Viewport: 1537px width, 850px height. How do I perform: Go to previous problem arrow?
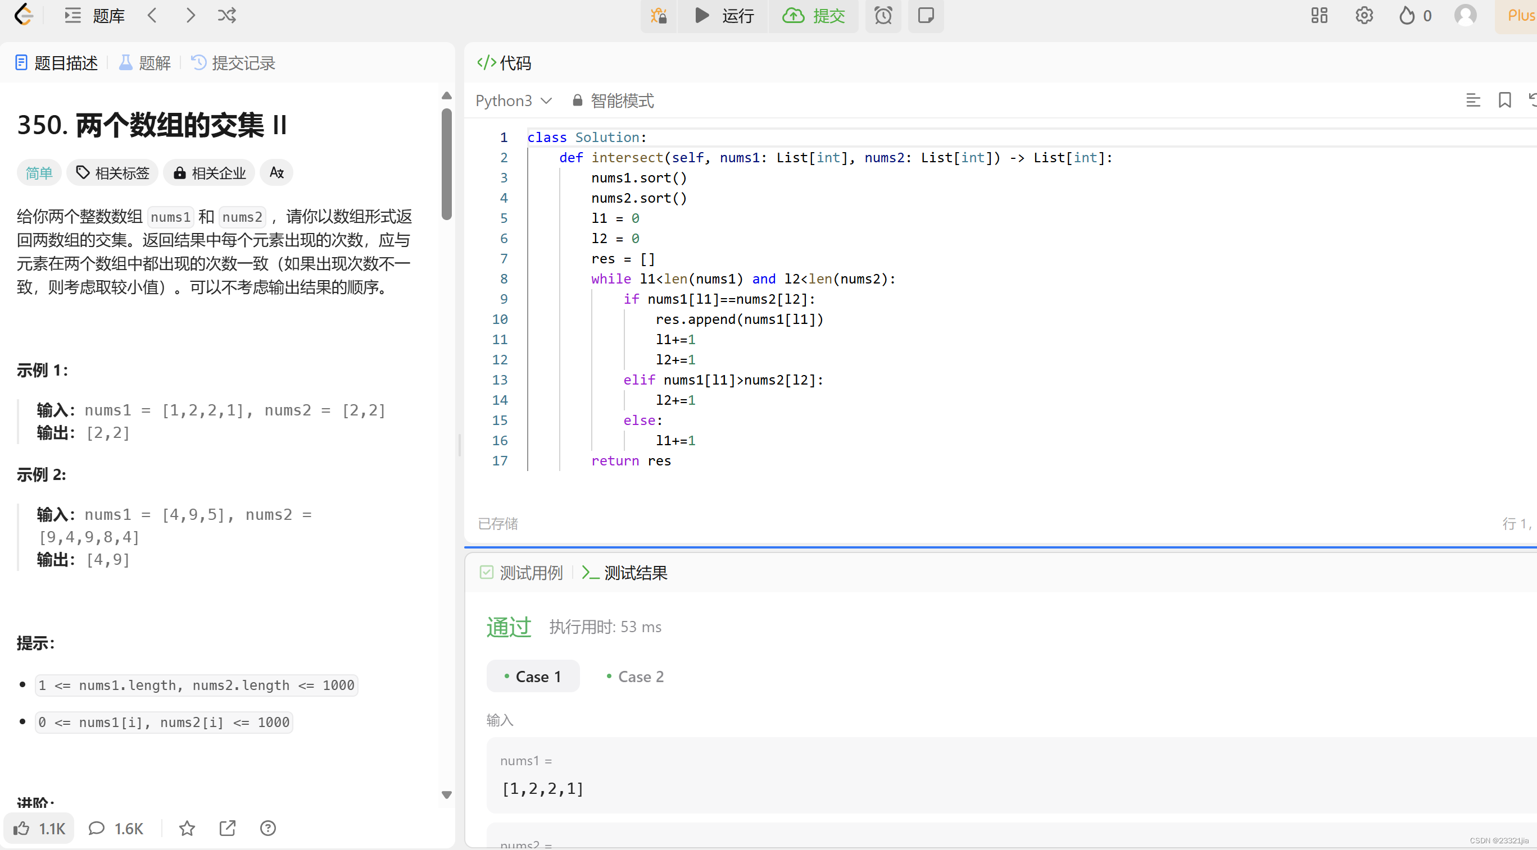pos(152,15)
